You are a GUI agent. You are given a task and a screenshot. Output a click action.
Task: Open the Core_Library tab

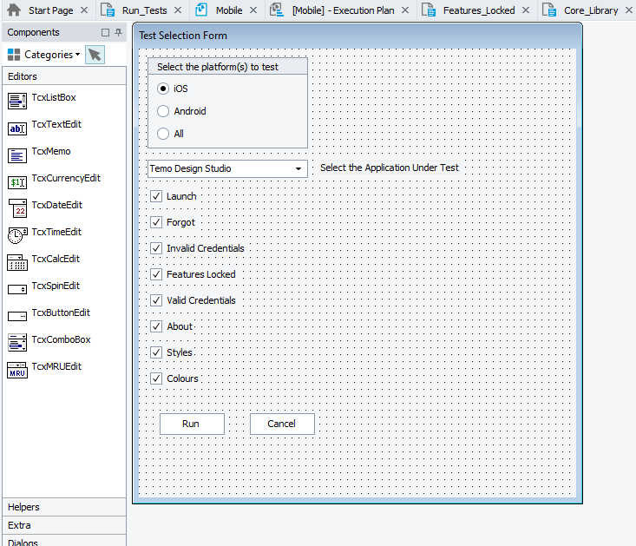[590, 10]
